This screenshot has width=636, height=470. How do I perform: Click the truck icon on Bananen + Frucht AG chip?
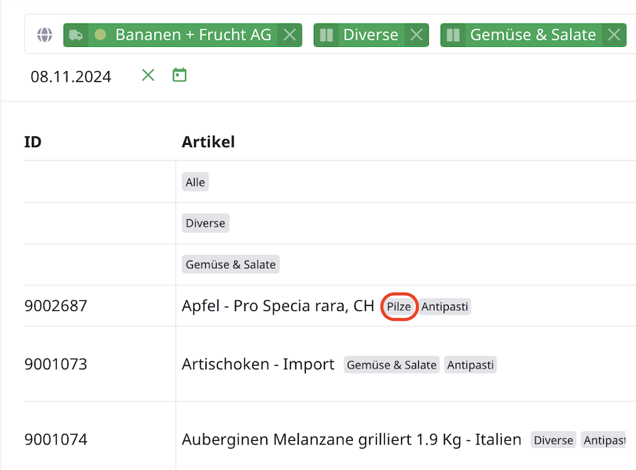pyautogui.click(x=76, y=35)
